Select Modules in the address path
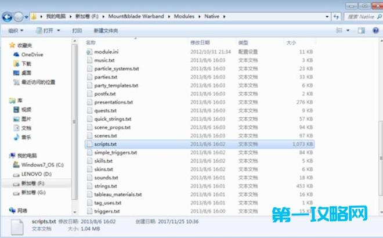 tap(184, 16)
